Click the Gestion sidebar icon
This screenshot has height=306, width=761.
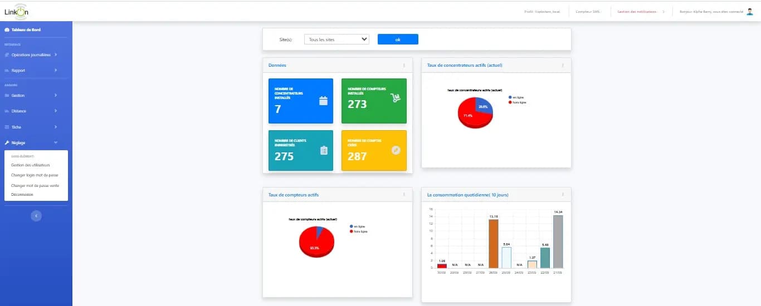tap(7, 96)
